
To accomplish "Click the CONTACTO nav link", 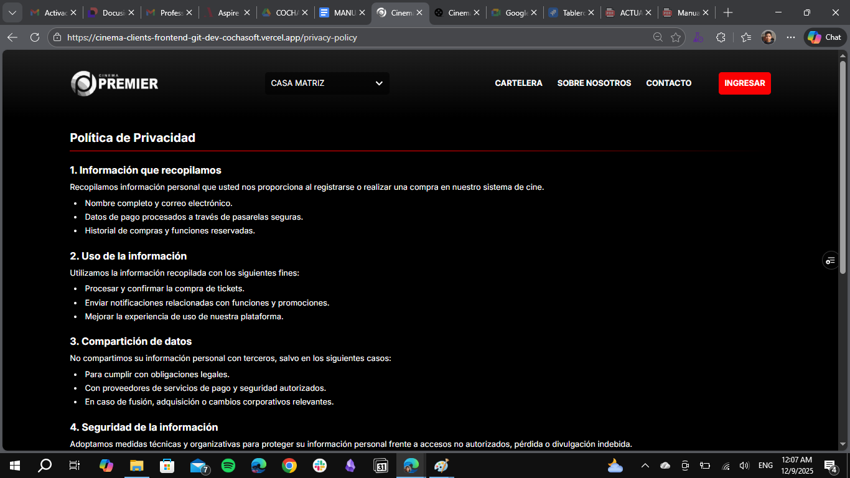I will click(x=668, y=83).
